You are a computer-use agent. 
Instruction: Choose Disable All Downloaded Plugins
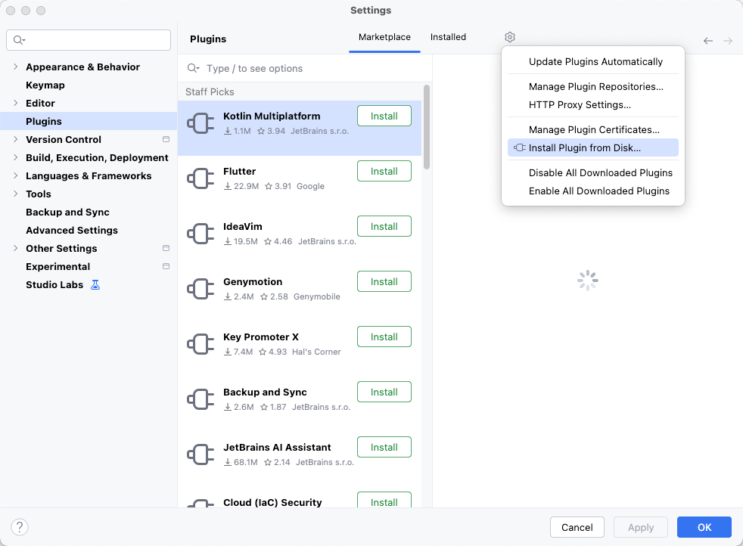pyautogui.click(x=592, y=173)
